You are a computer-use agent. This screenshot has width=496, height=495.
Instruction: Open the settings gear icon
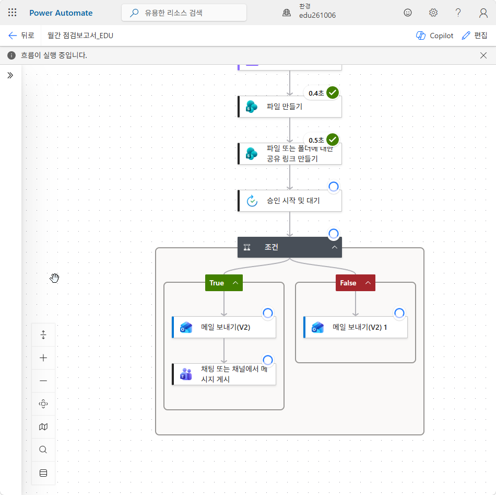click(433, 13)
